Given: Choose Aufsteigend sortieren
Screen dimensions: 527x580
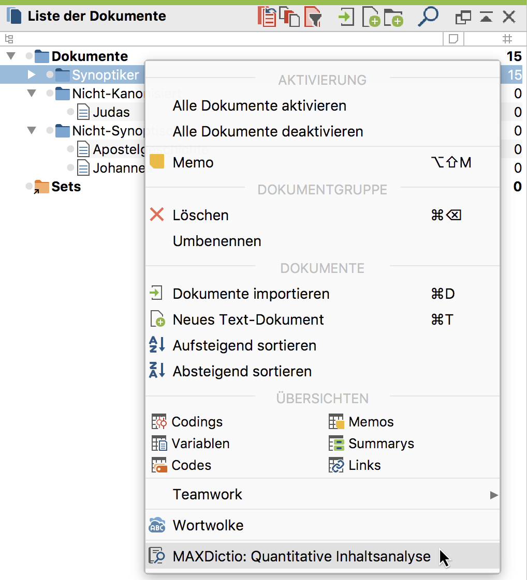Looking at the screenshot, I should click(x=322, y=345).
